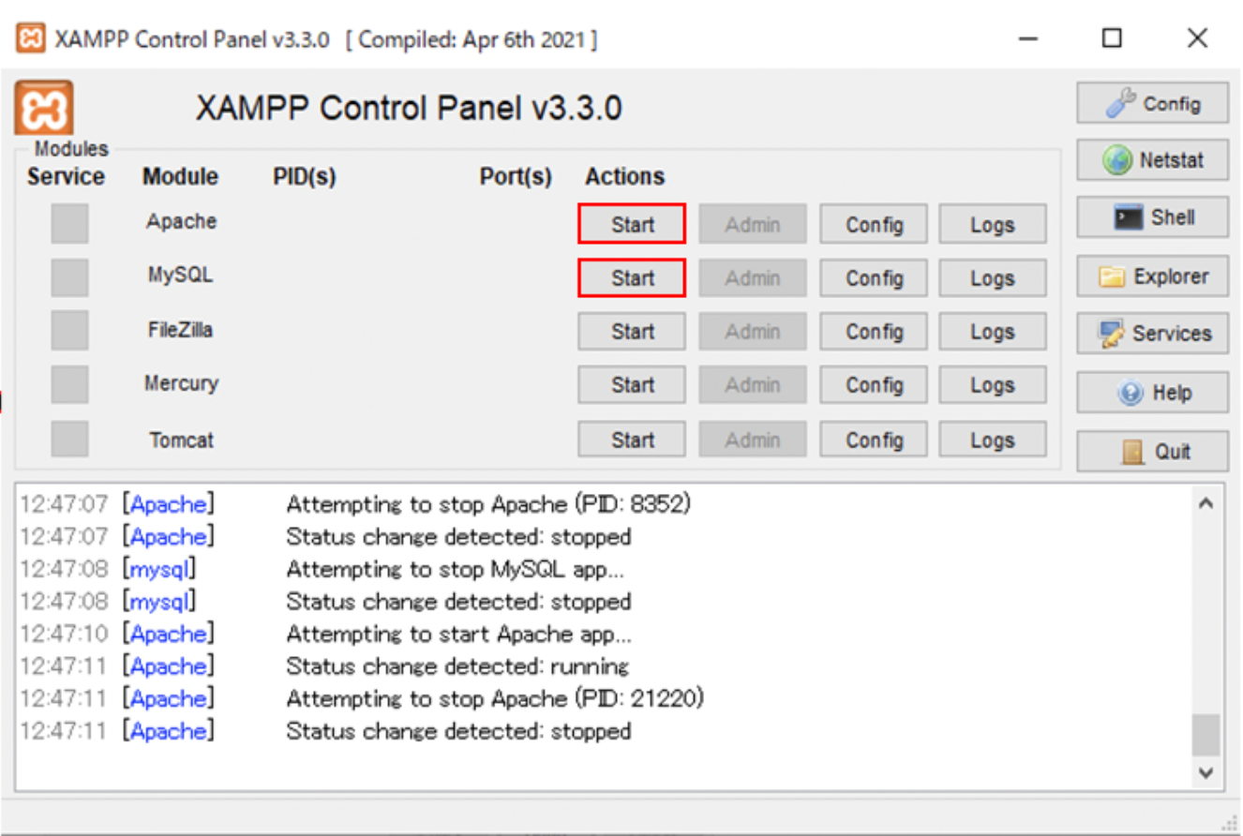View Logs for Tomcat
1243x836 pixels.
[993, 439]
